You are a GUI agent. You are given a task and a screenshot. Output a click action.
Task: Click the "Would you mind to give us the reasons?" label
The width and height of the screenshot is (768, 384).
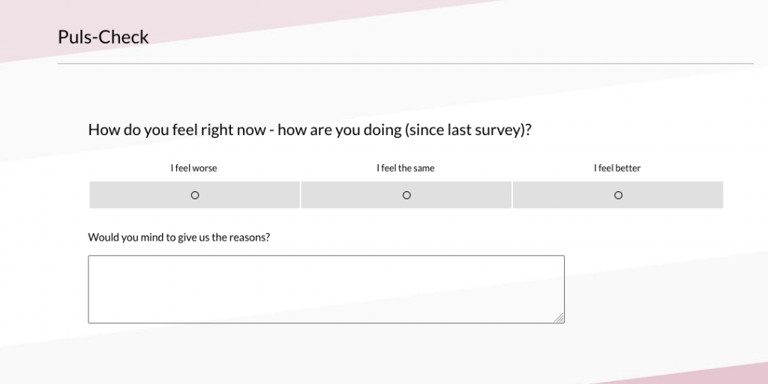tap(178, 238)
